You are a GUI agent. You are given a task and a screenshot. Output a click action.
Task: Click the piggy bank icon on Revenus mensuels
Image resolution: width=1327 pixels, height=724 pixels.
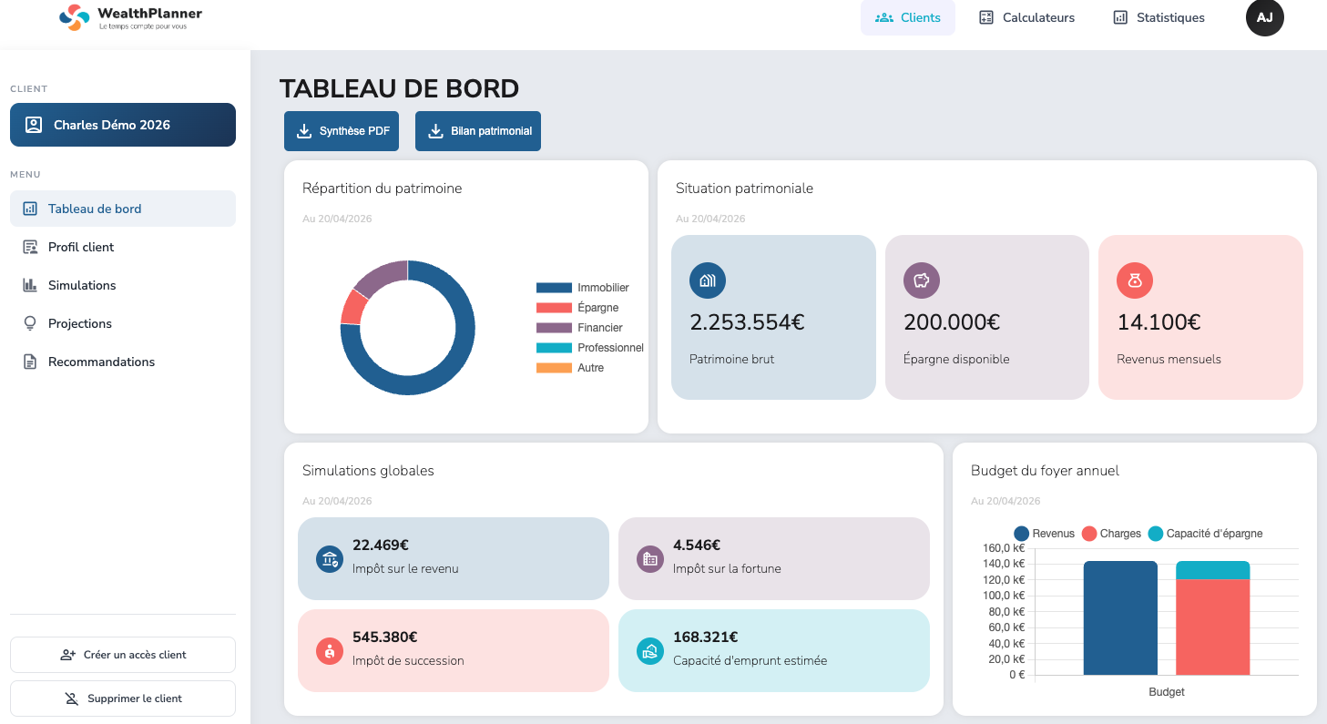[x=1135, y=280]
